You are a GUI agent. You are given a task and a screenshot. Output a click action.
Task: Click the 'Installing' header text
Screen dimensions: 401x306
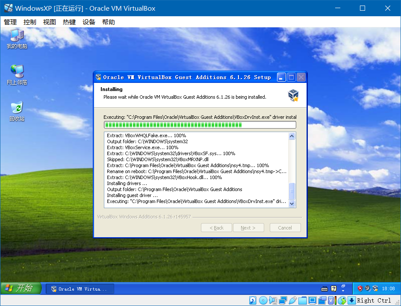pos(111,89)
